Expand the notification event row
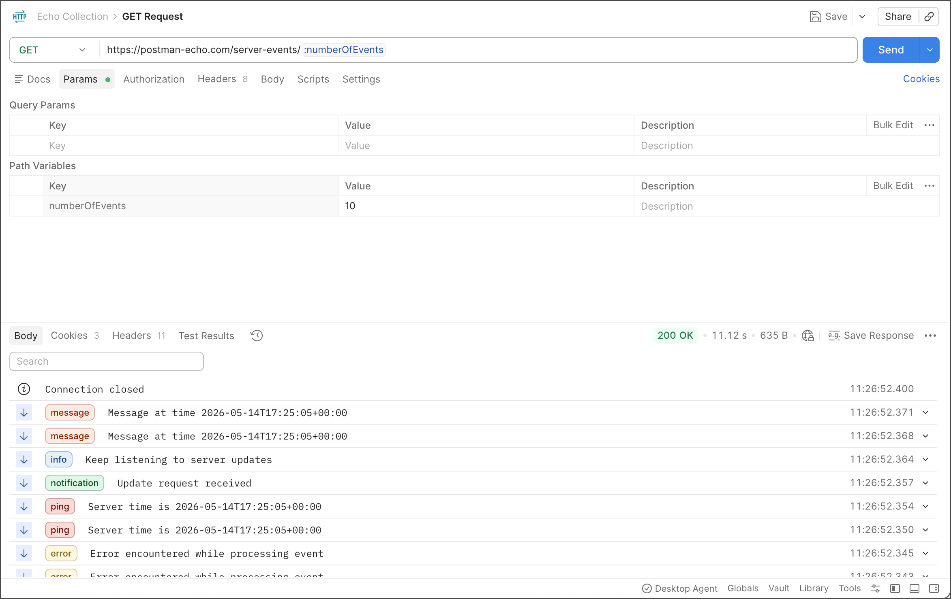Image resolution: width=951 pixels, height=599 pixels. click(x=925, y=483)
